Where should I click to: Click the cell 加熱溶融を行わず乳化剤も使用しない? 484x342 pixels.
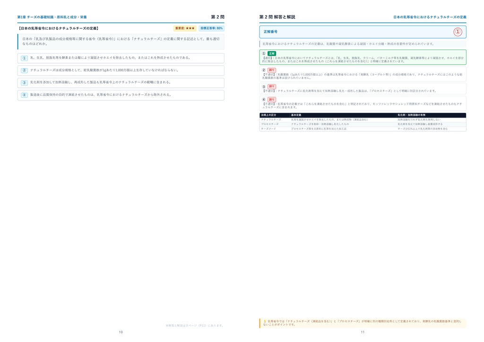(419, 120)
